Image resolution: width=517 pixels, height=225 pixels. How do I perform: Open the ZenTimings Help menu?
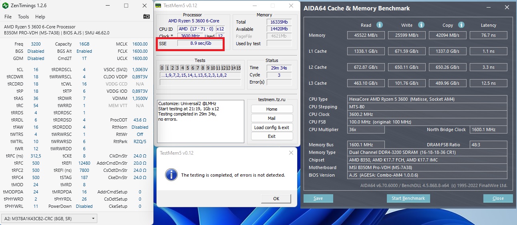coord(40,17)
